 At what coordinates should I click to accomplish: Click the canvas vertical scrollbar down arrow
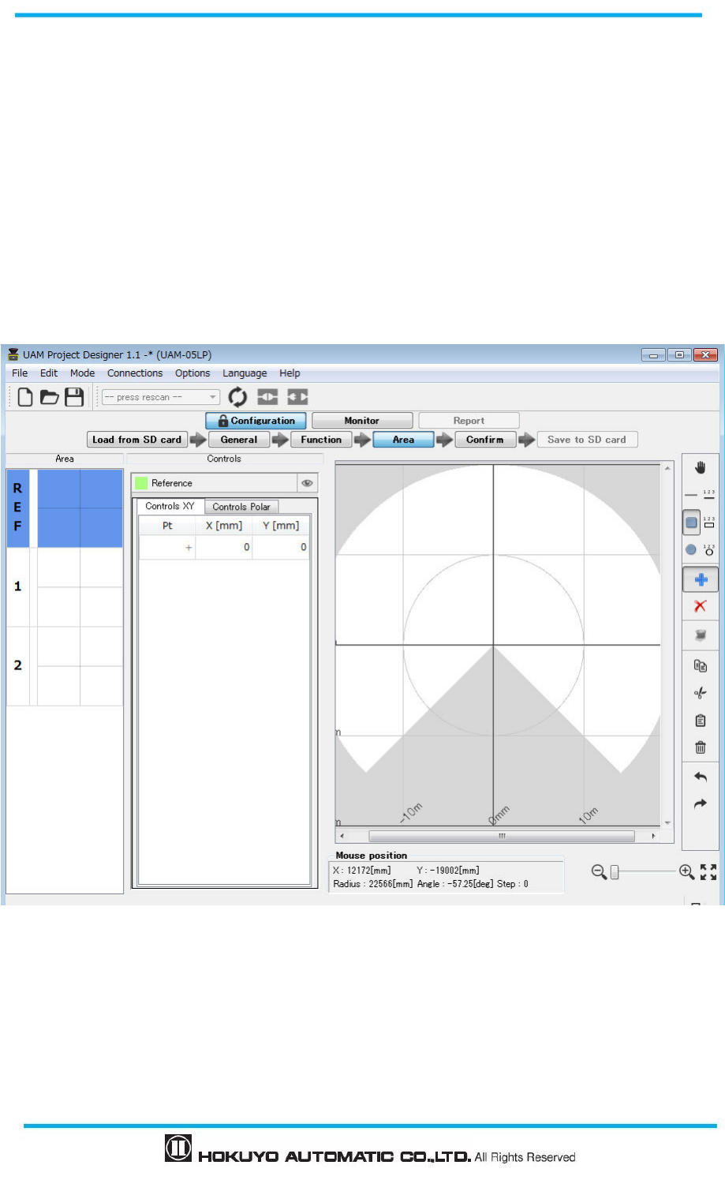668,822
